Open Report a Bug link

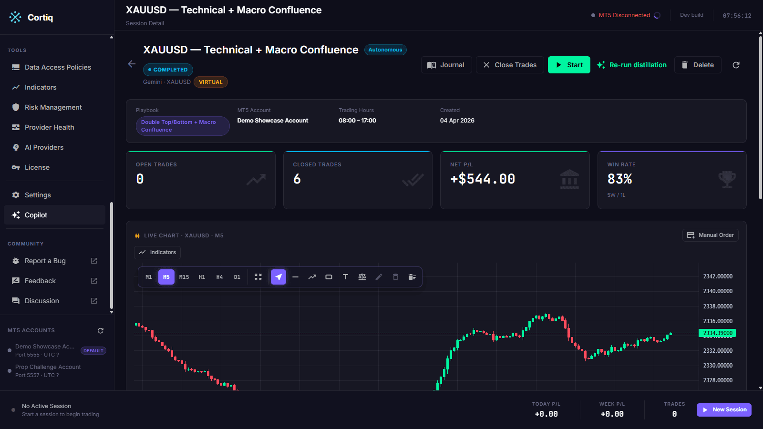coord(54,261)
